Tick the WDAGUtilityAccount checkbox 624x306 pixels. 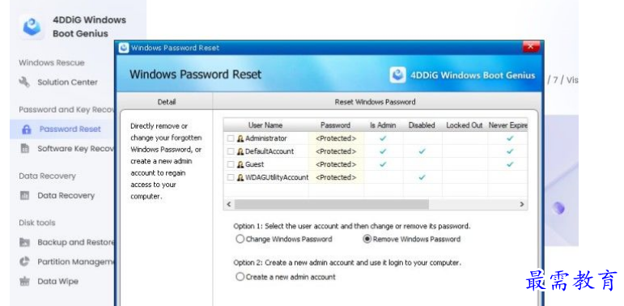231,177
